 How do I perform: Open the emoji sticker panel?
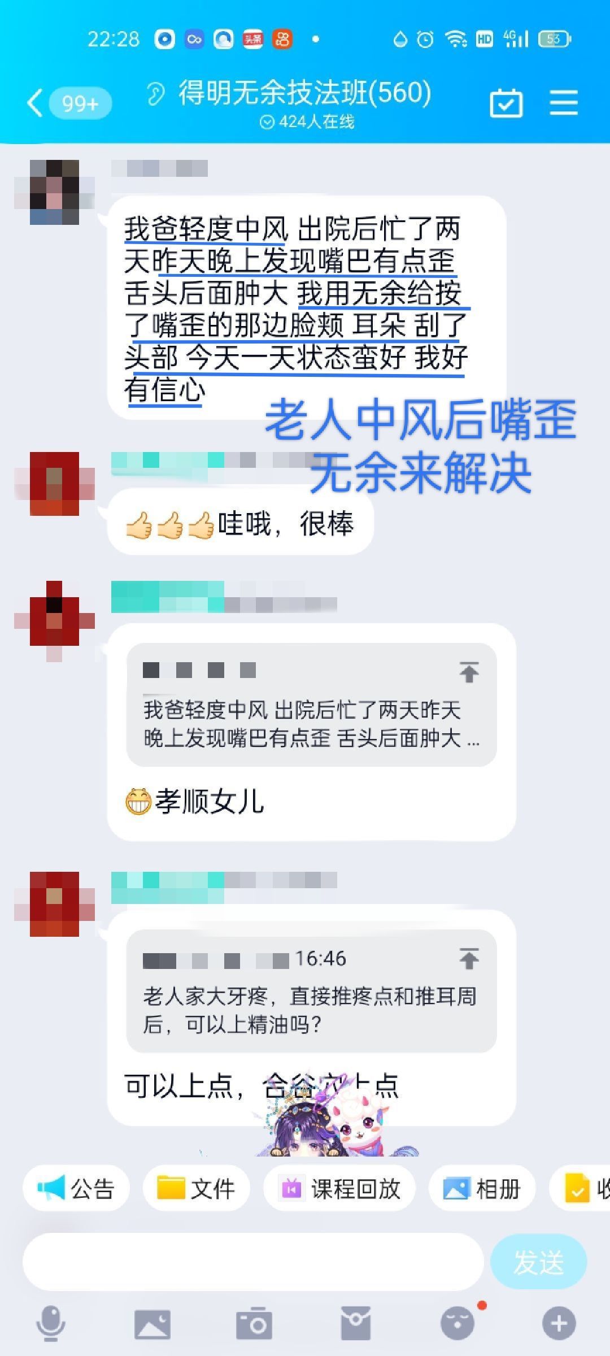(x=457, y=1323)
